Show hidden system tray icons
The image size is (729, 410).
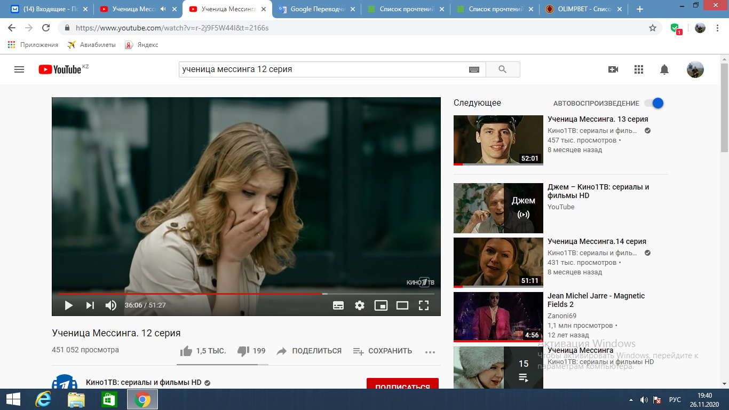632,399
